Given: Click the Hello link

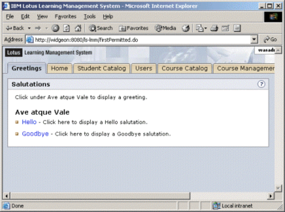Looking at the screenshot, I should [x=29, y=122].
